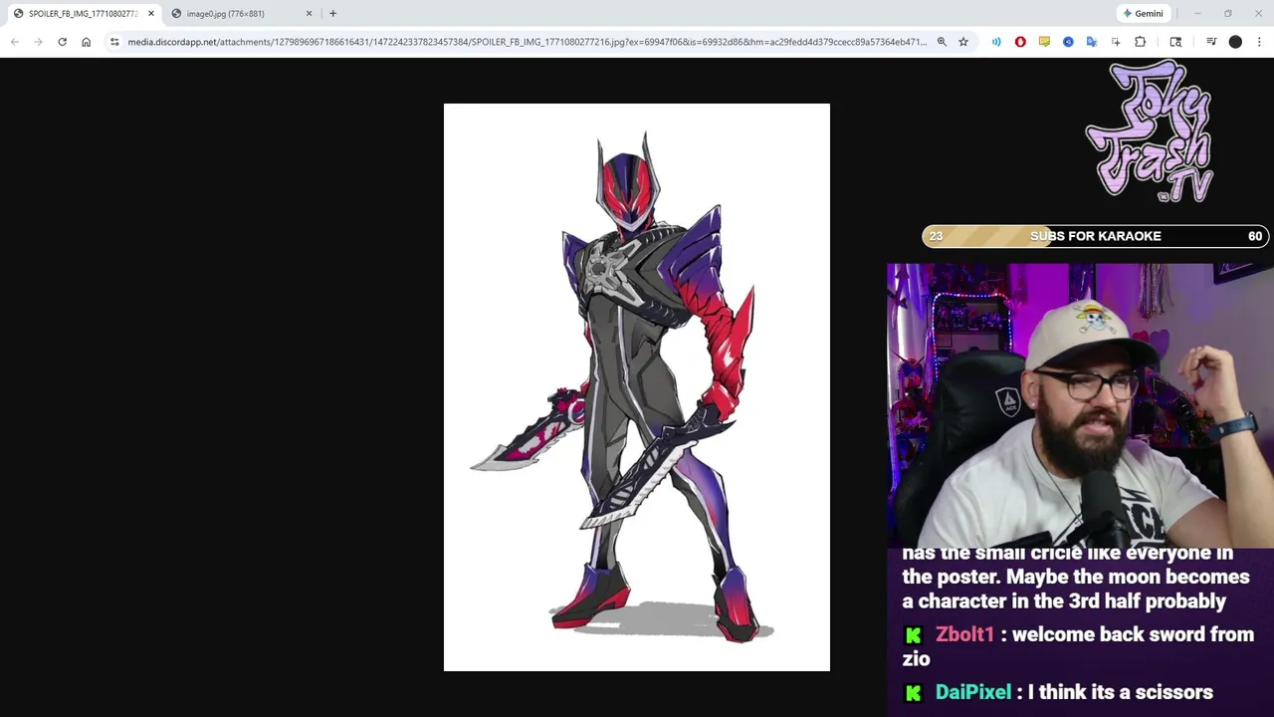Launch Gemini from the title bar

click(1143, 14)
